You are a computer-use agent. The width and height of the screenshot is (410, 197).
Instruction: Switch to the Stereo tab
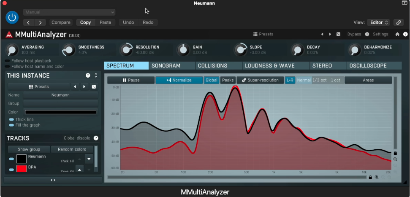pos(328,65)
